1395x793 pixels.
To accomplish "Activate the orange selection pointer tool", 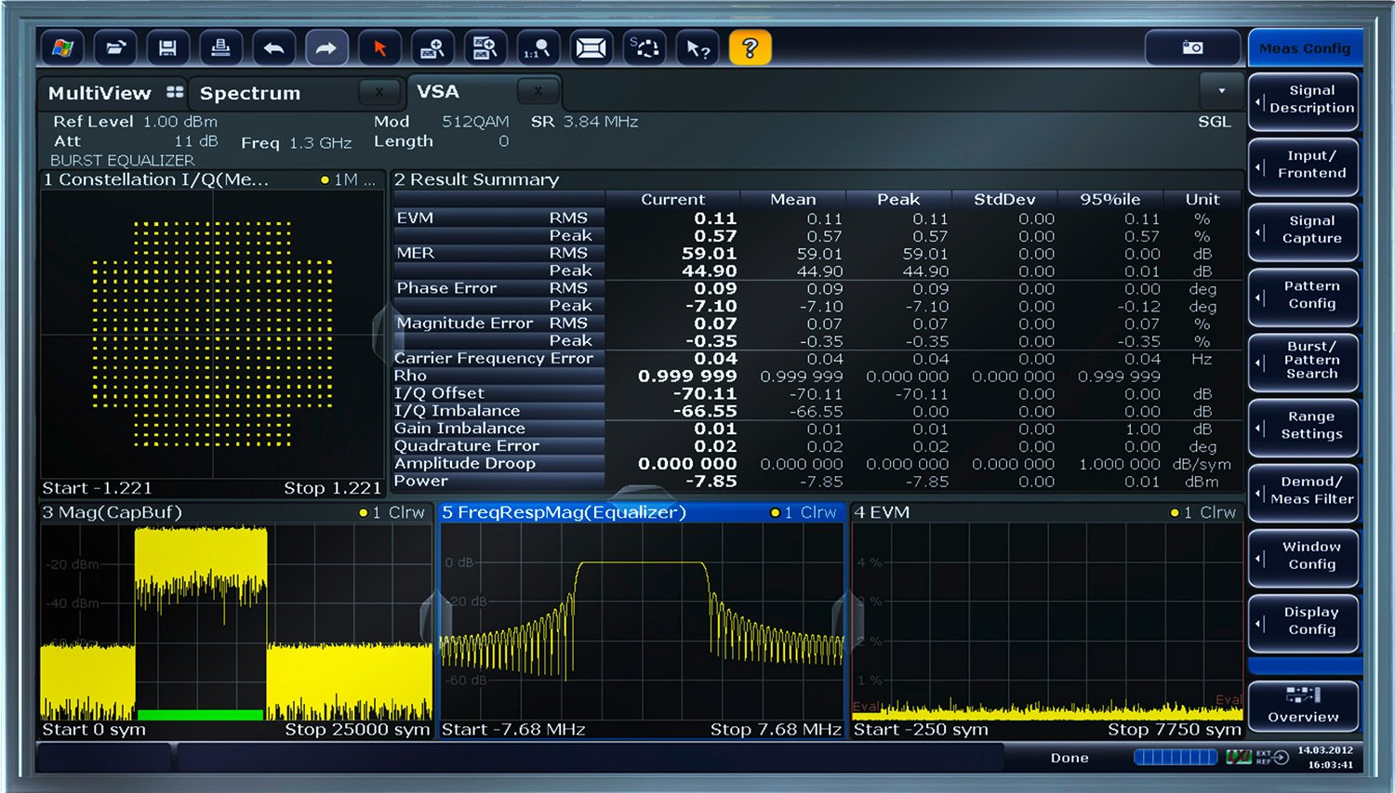I will coord(379,47).
